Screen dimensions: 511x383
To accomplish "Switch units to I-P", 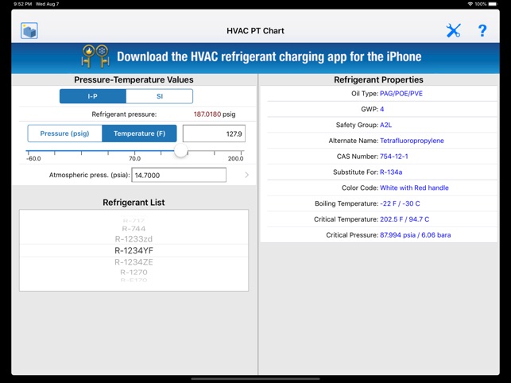I will 93,96.
